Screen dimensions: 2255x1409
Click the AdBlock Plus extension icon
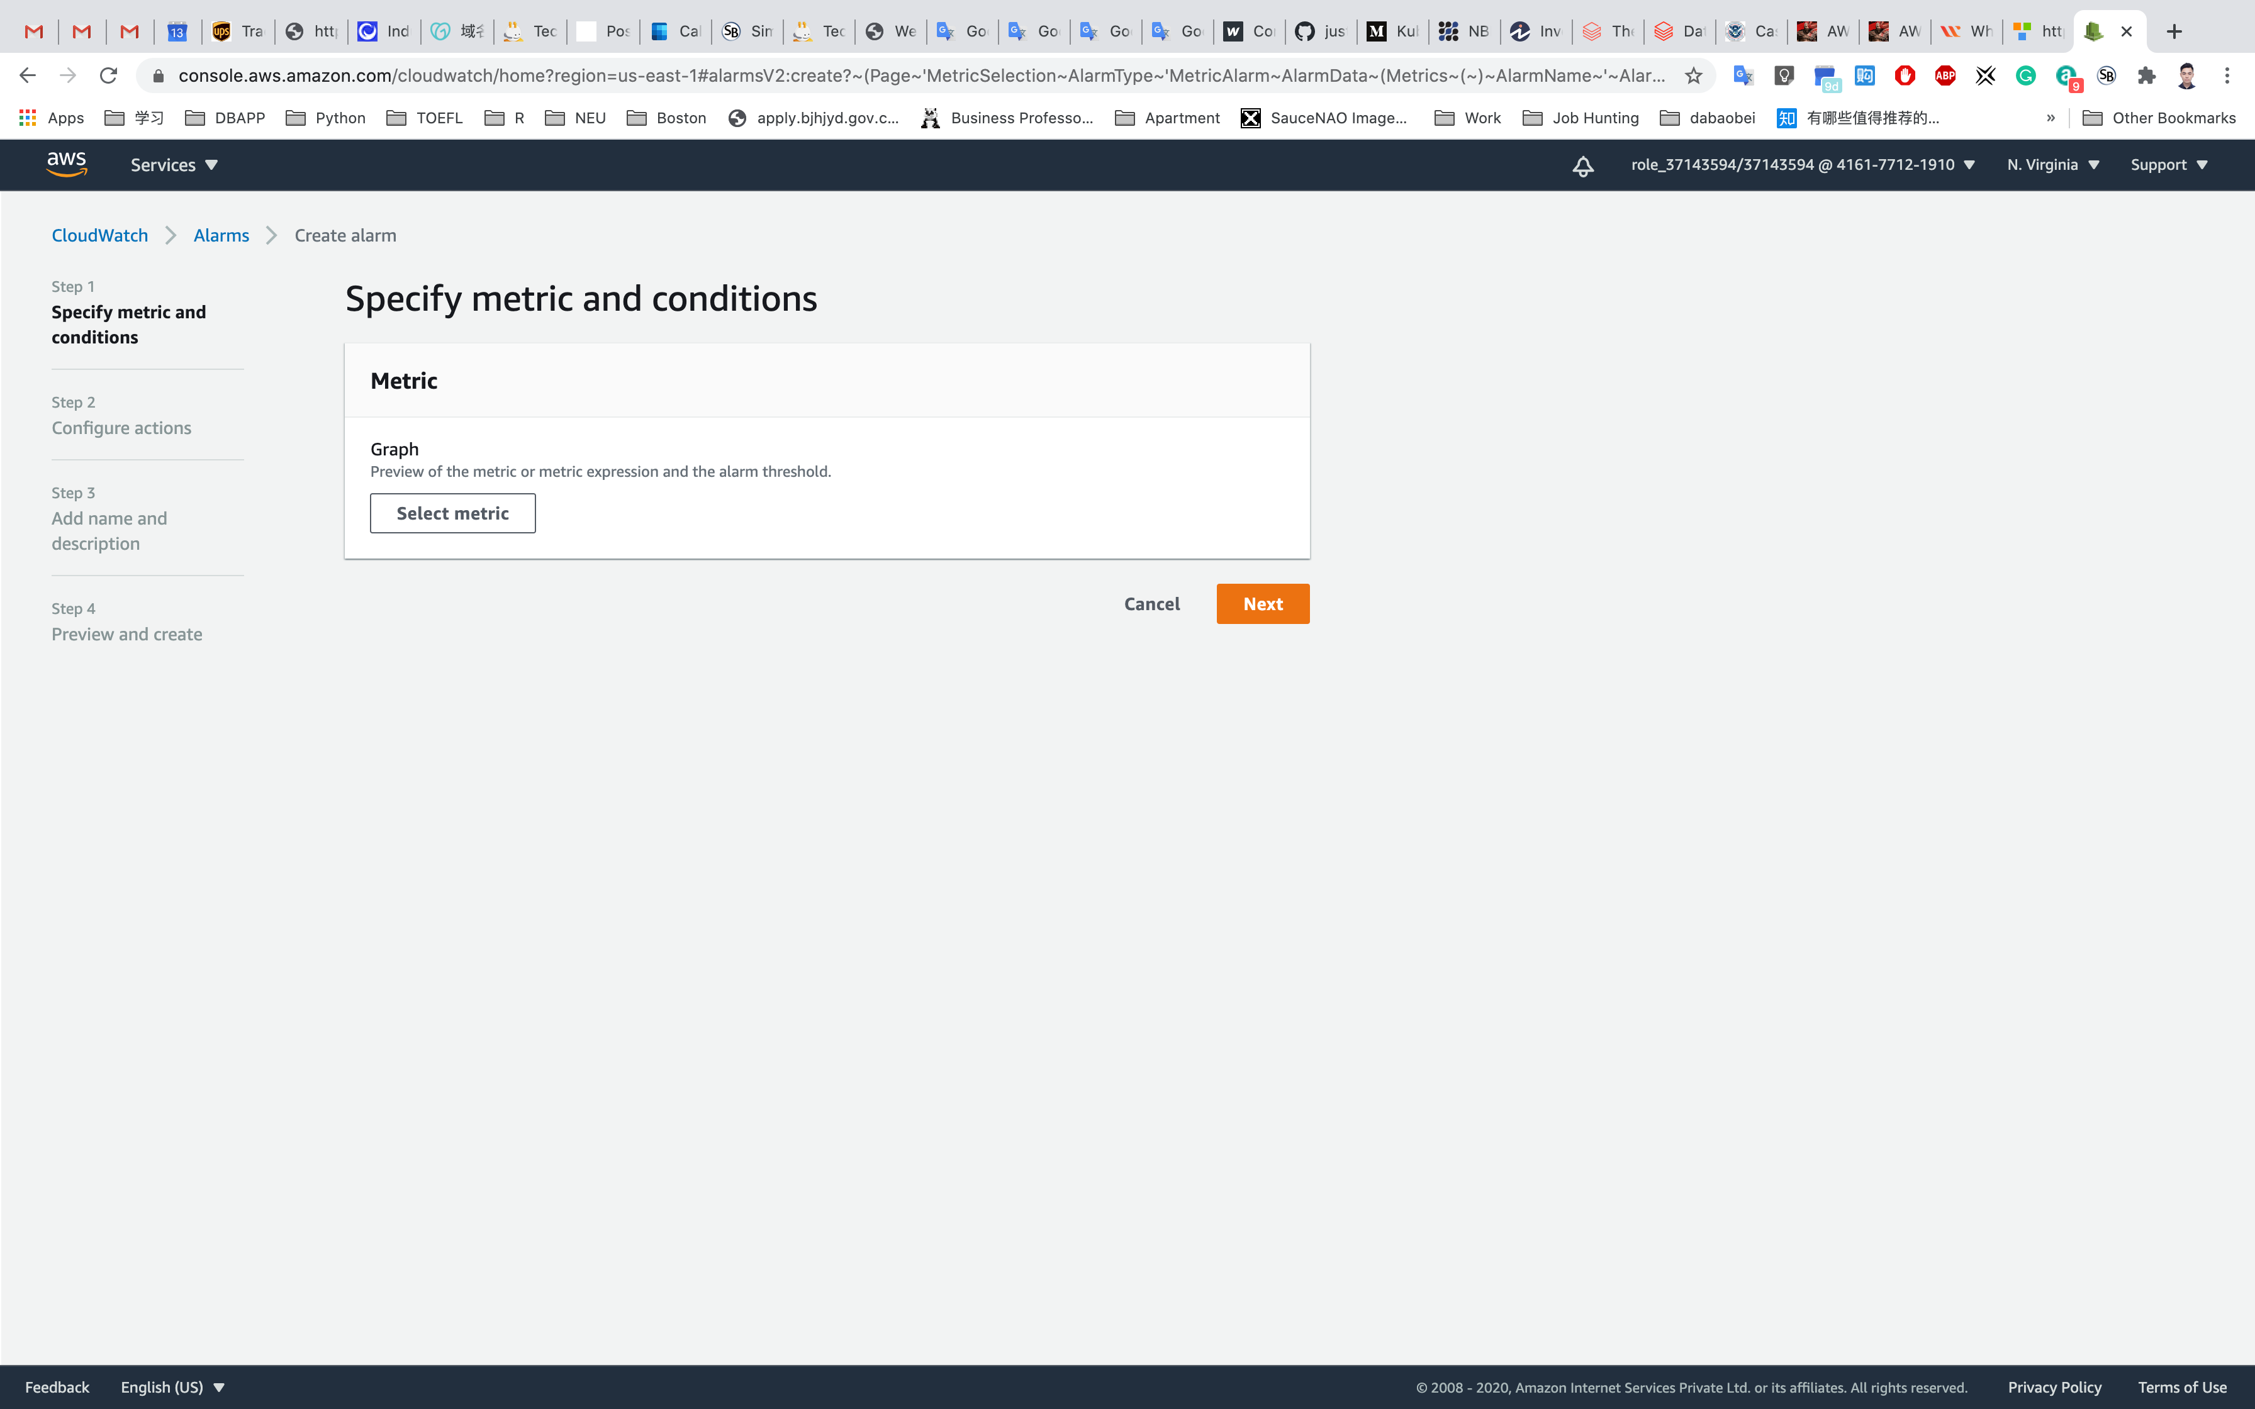tap(1945, 75)
